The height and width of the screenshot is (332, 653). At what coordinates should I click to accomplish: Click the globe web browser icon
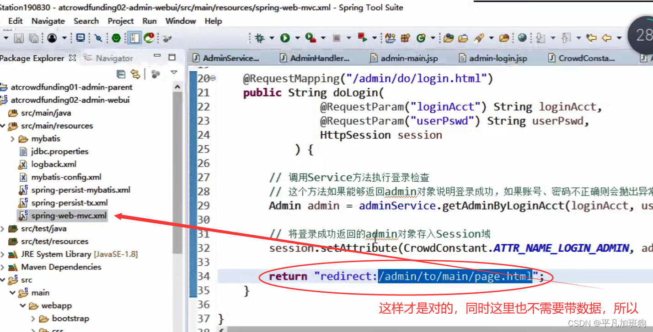[522, 38]
